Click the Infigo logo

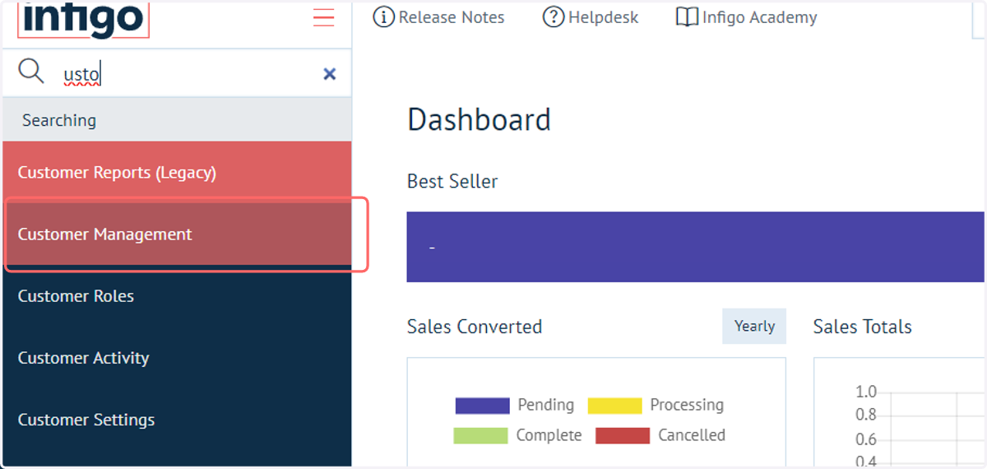click(x=83, y=18)
